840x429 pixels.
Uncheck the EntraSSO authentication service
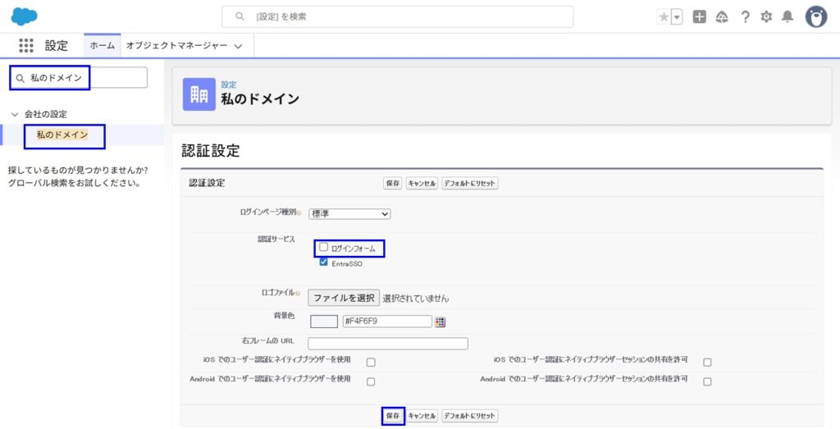(324, 262)
